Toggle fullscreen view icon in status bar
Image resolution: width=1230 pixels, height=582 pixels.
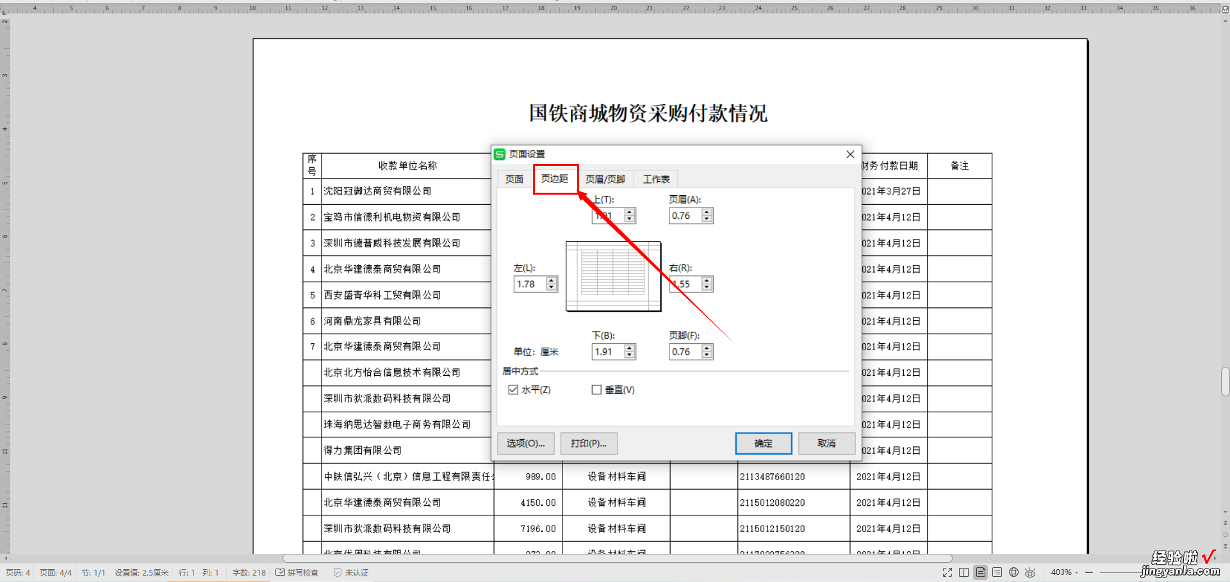[947, 572]
